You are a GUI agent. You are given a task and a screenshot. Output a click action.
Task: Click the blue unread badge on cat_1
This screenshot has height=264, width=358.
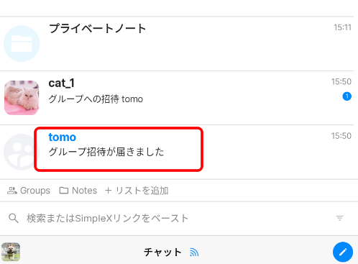pyautogui.click(x=346, y=96)
